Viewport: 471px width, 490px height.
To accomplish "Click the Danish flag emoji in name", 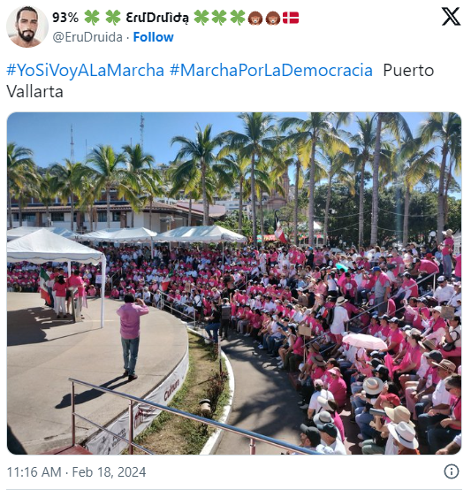I will click(x=291, y=18).
